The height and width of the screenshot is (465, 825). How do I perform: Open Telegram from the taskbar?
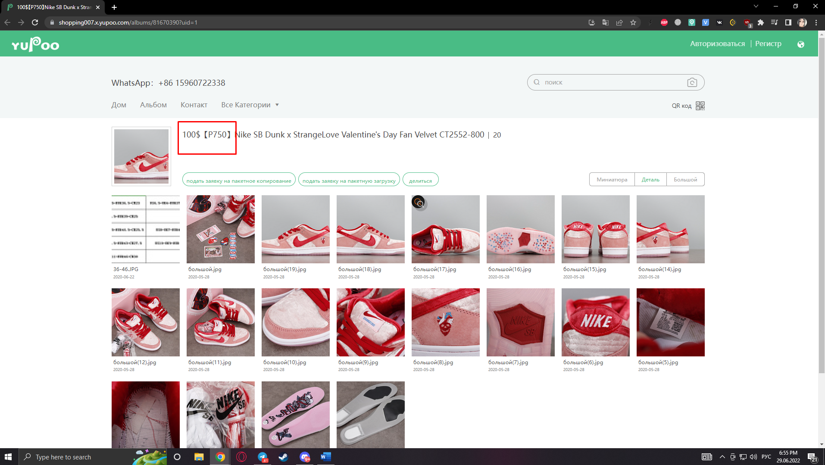click(x=262, y=457)
